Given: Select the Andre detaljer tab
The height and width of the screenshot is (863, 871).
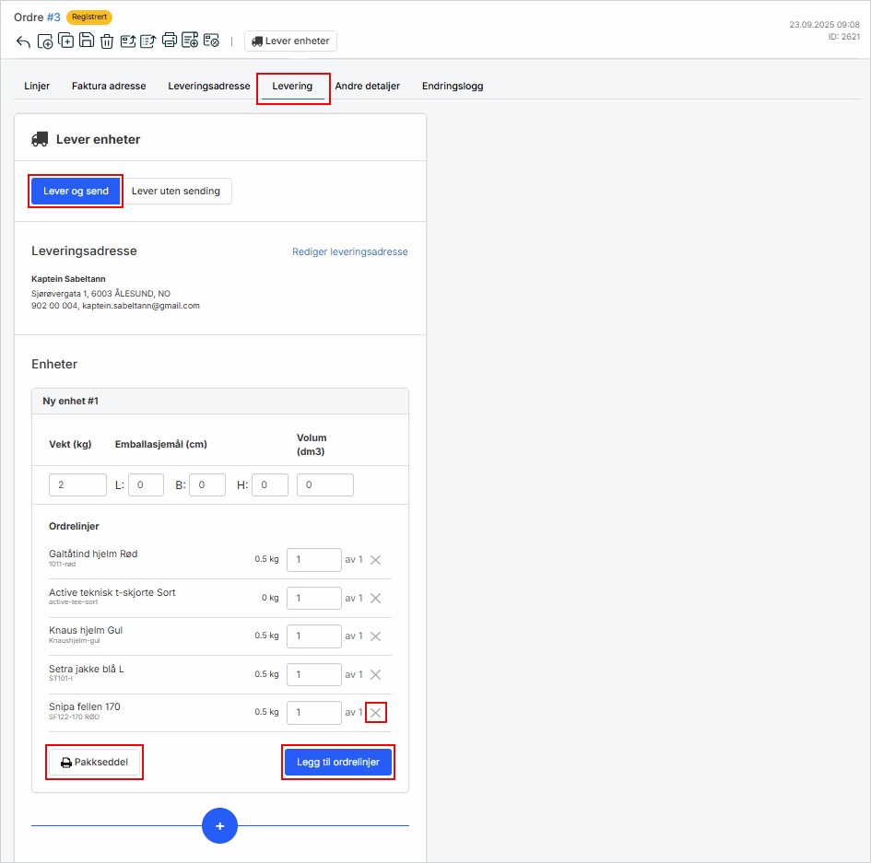Looking at the screenshot, I should coord(367,87).
